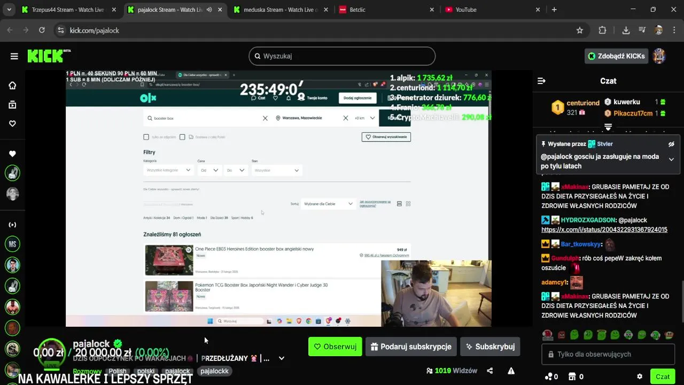684x385 pixels.
Task: Collapse the chat panel with the arrow icon
Action: (541, 81)
